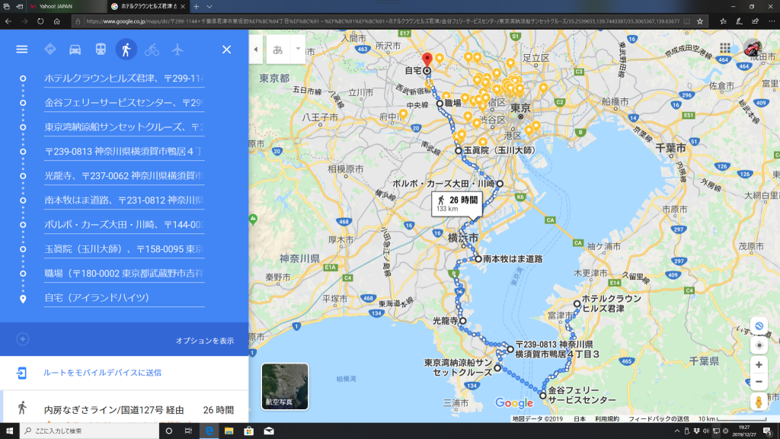Viewport: 780px width, 439px height.
Task: Click the 光龍寺 waypoint marker on map
Action: (x=462, y=321)
